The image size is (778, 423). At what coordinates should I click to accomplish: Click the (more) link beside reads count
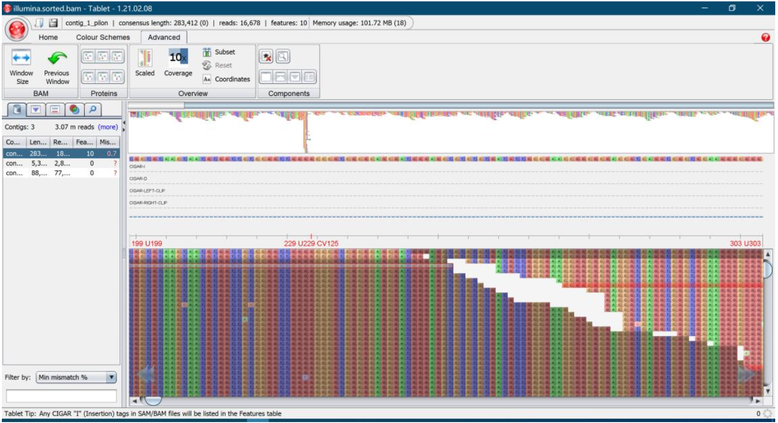[x=108, y=127]
